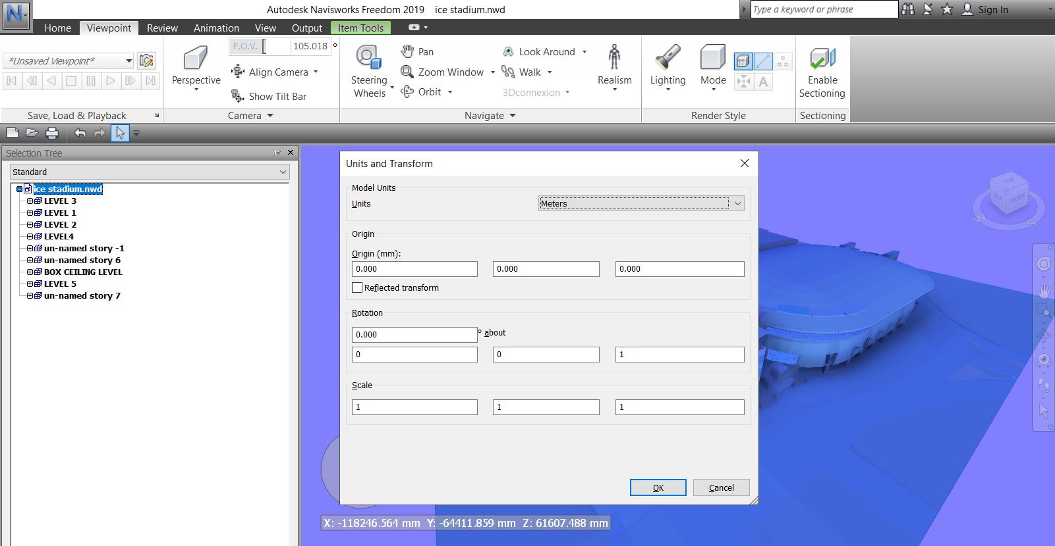
Task: Cancel the Units and Transform dialog
Action: click(x=722, y=487)
